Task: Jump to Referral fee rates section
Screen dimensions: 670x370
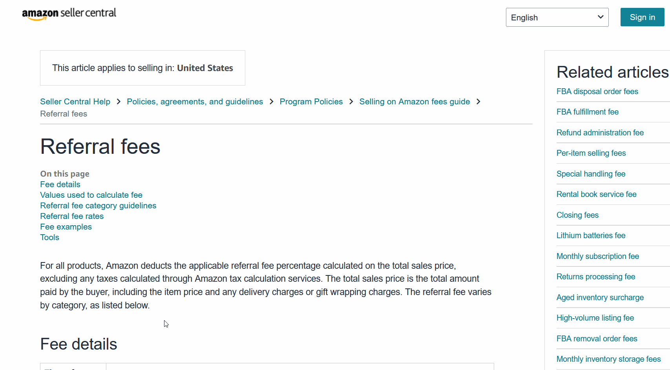Action: [72, 216]
